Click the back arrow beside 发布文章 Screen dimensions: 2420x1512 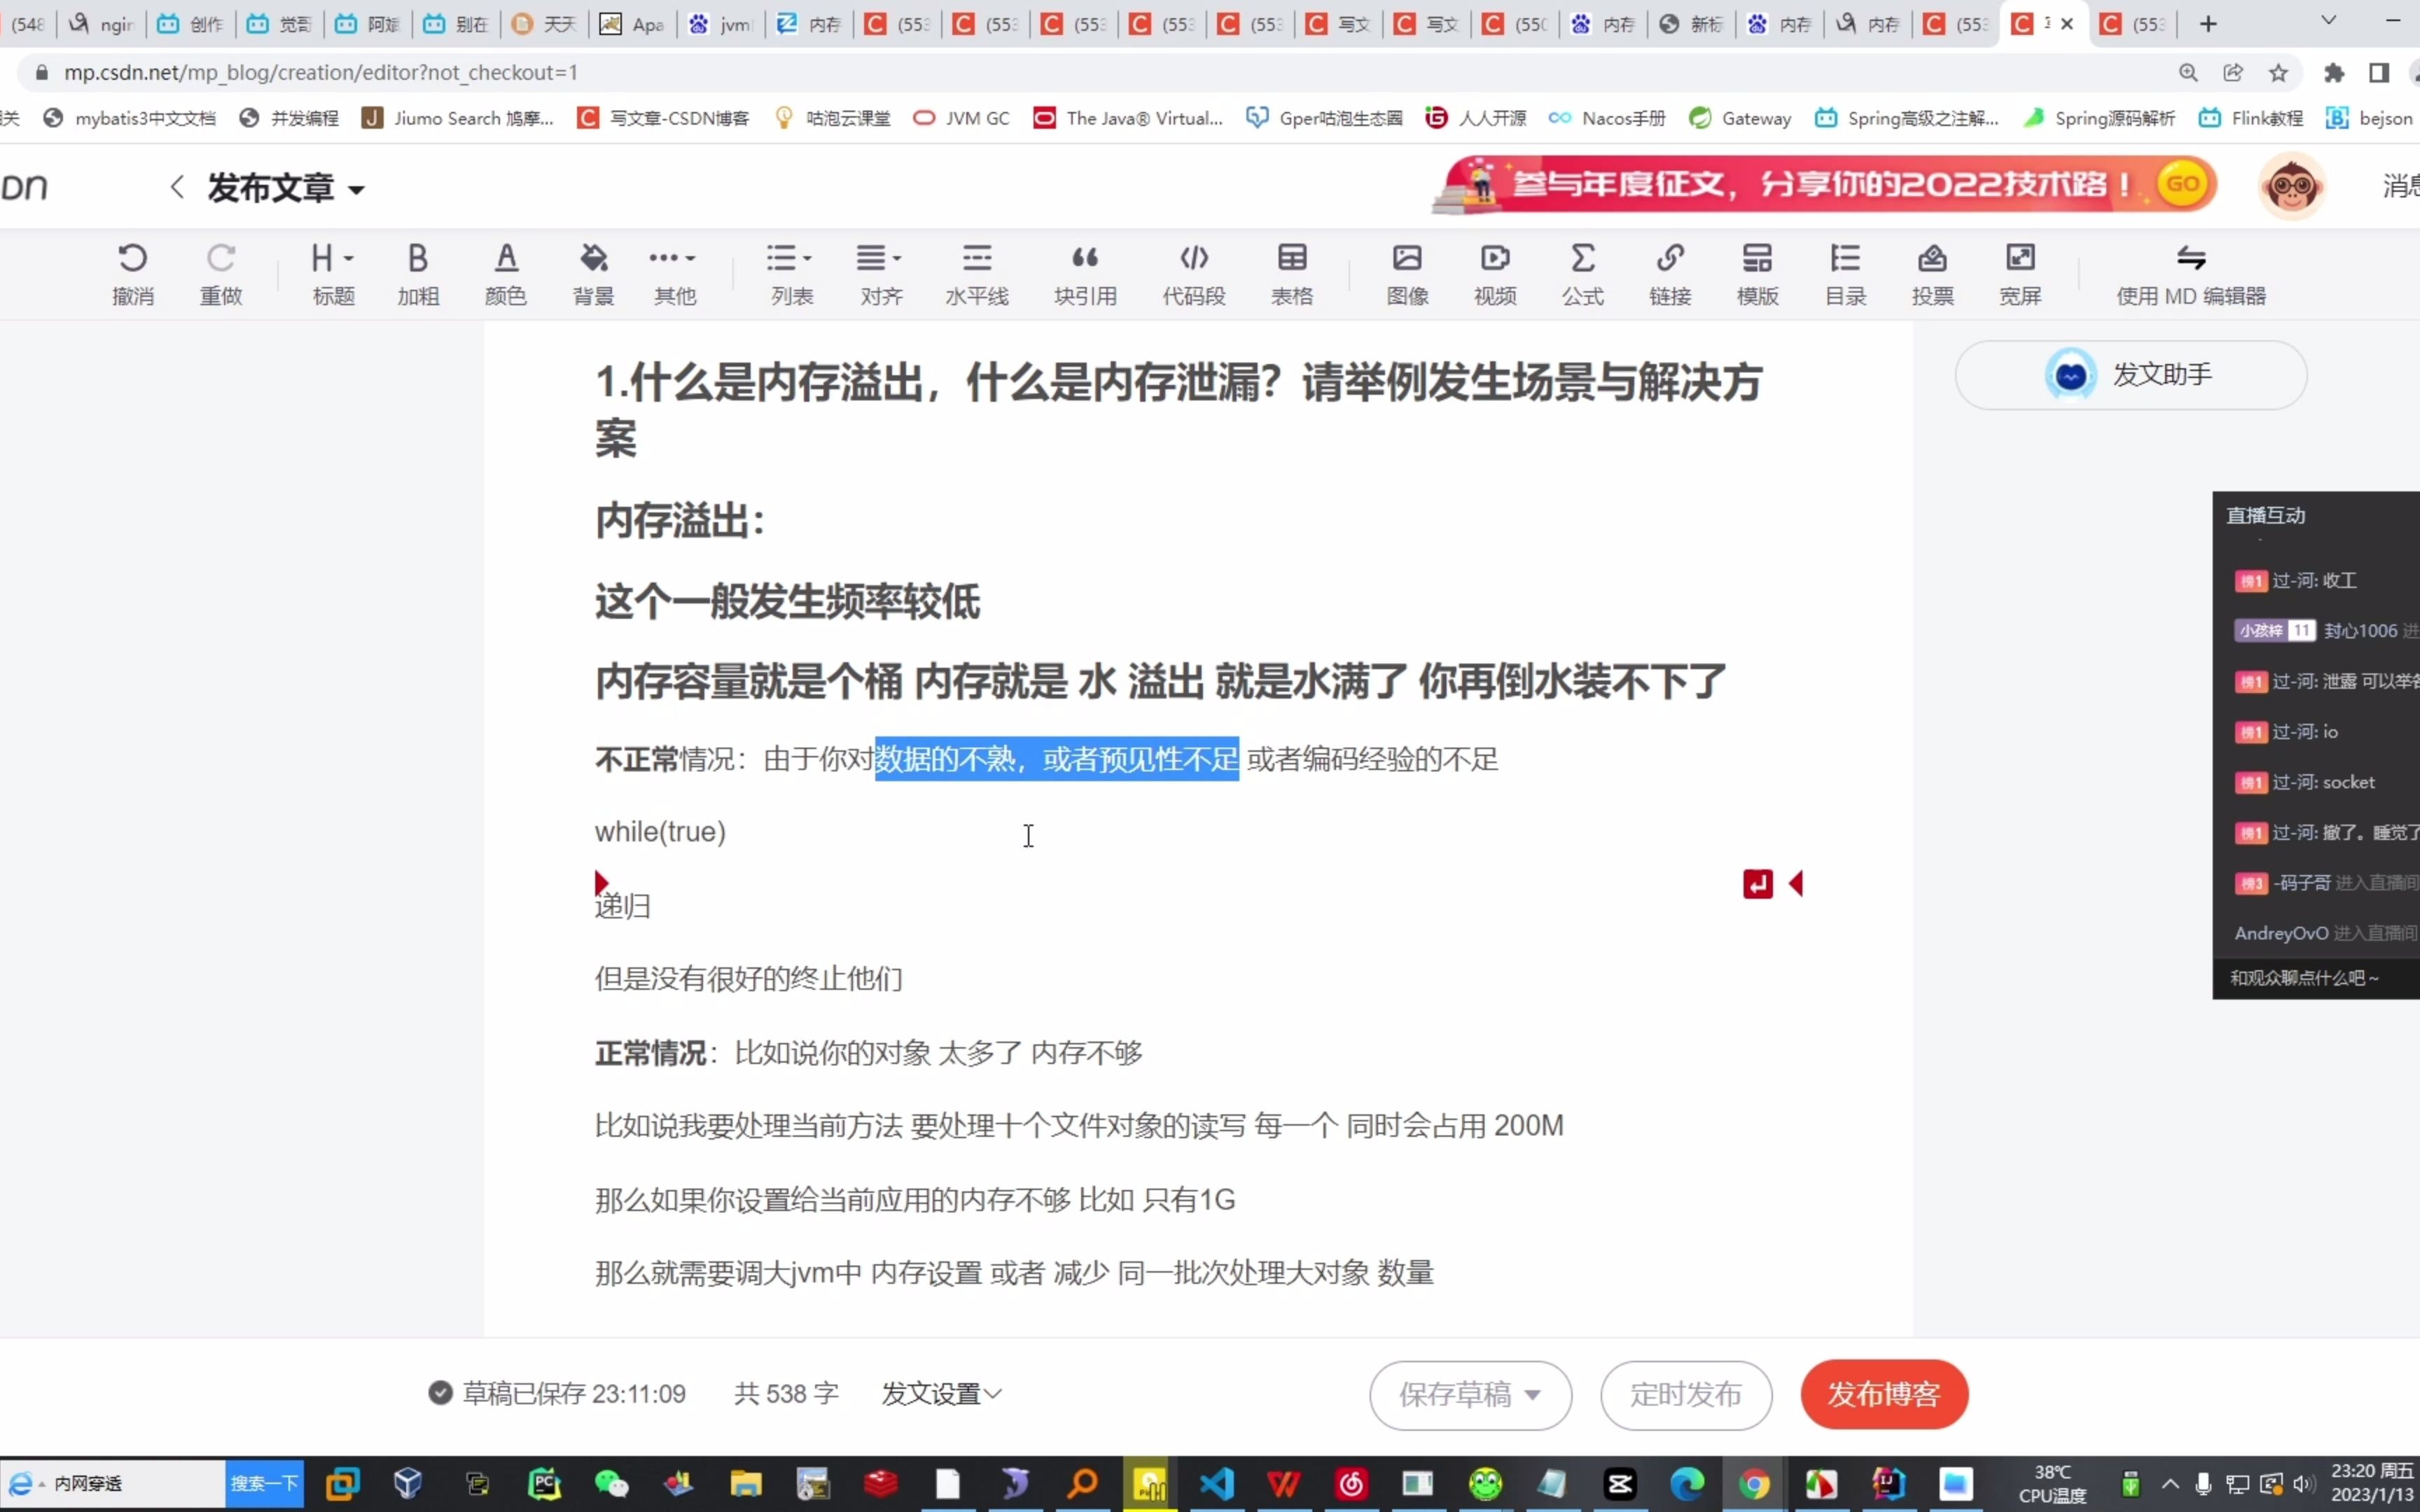click(177, 187)
